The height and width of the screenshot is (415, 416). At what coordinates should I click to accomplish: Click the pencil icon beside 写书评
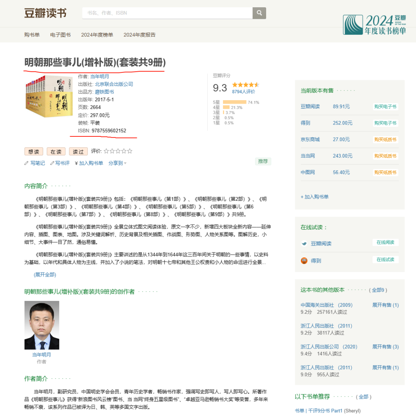coord(52,163)
